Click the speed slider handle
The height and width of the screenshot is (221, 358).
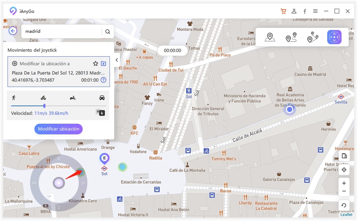coord(44,106)
